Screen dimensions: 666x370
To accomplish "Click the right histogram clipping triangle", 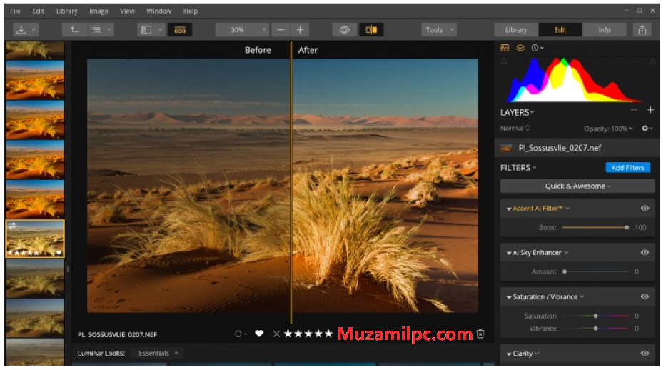I will coord(652,61).
